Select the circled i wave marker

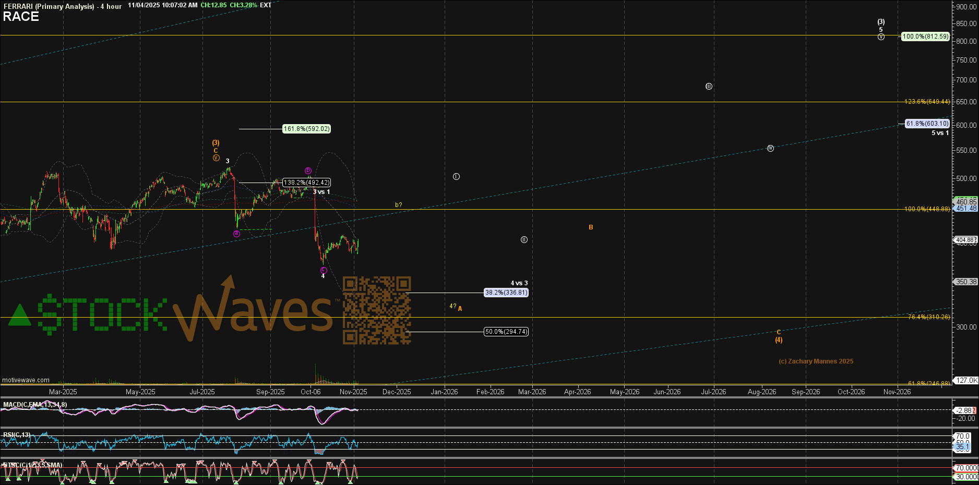click(x=456, y=177)
